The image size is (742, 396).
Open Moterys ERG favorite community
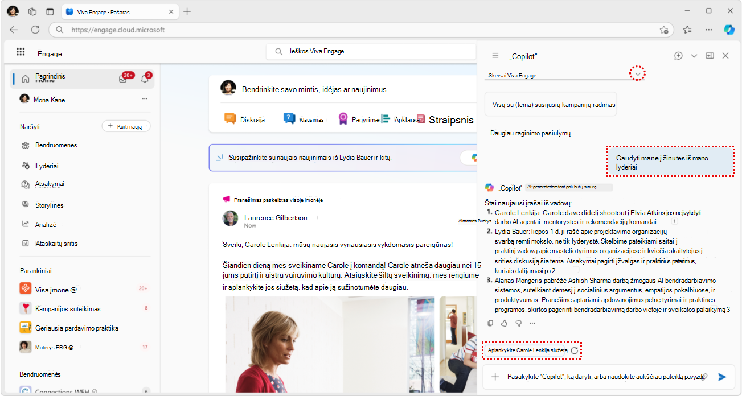[84, 346]
